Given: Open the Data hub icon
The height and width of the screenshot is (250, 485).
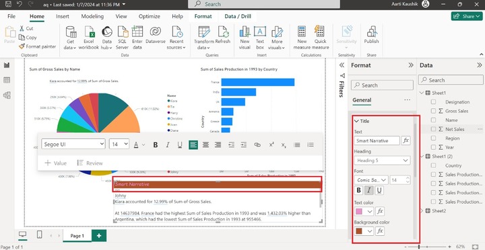Looking at the screenshot, I should 106,32.
